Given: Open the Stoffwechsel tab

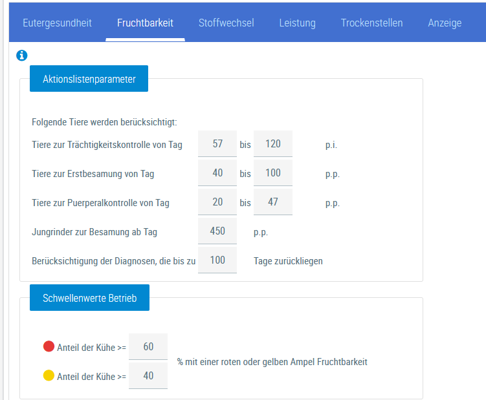Looking at the screenshot, I should click(x=226, y=23).
